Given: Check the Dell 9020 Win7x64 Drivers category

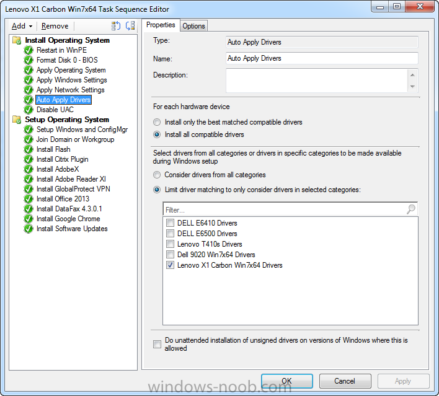Looking at the screenshot, I should (170, 254).
